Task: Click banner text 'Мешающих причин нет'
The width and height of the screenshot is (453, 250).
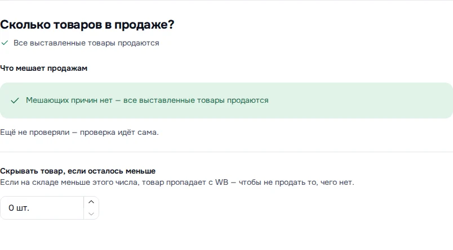Action: click(x=69, y=100)
